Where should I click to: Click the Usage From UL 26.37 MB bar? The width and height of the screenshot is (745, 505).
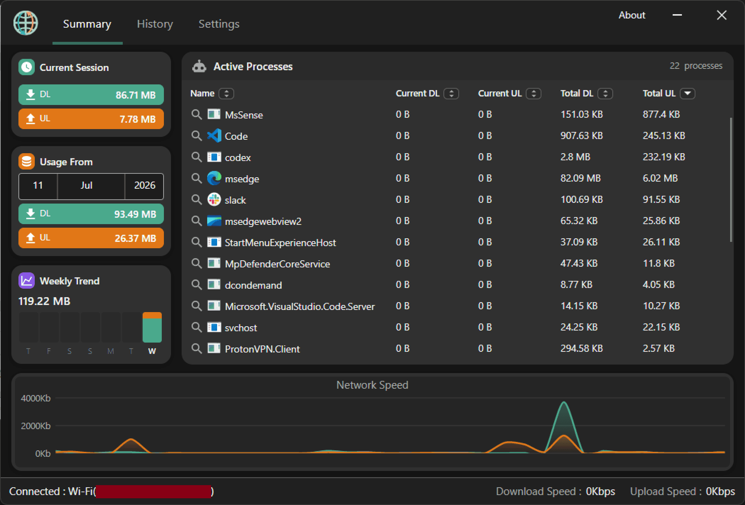click(x=91, y=238)
